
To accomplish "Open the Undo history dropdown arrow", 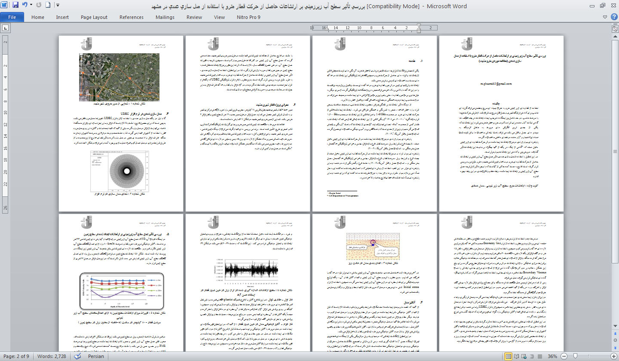I will point(31,5).
